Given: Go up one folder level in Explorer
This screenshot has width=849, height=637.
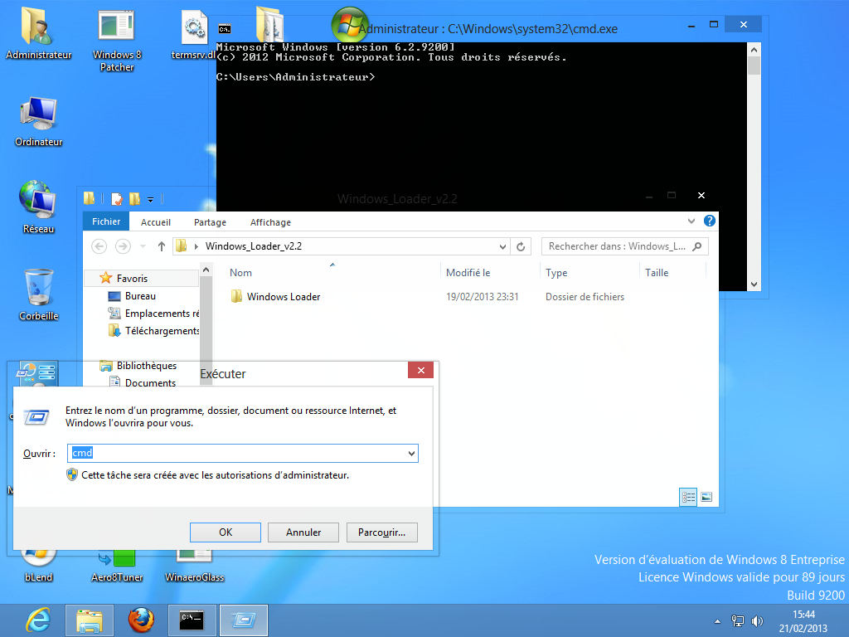Looking at the screenshot, I should tap(162, 246).
